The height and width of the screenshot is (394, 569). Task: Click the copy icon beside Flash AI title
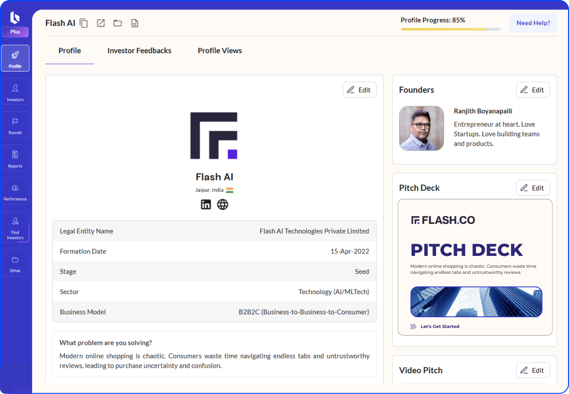84,23
